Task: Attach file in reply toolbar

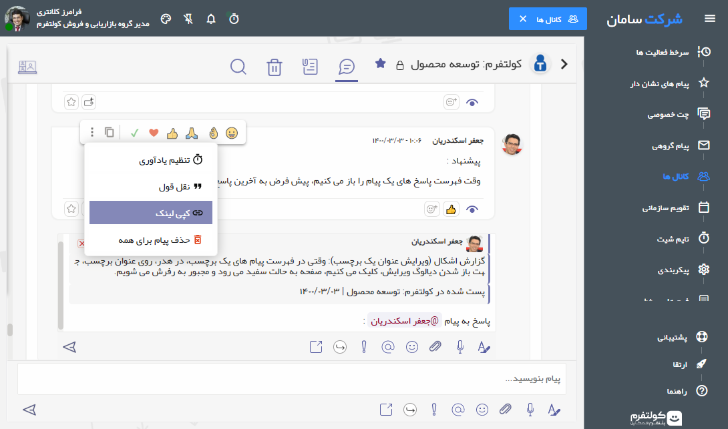Action: coord(435,346)
